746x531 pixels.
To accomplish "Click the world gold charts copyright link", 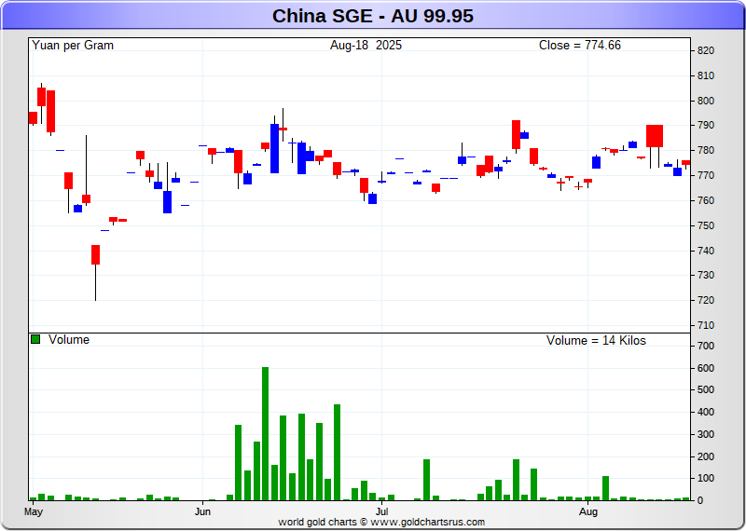I will [x=381, y=522].
